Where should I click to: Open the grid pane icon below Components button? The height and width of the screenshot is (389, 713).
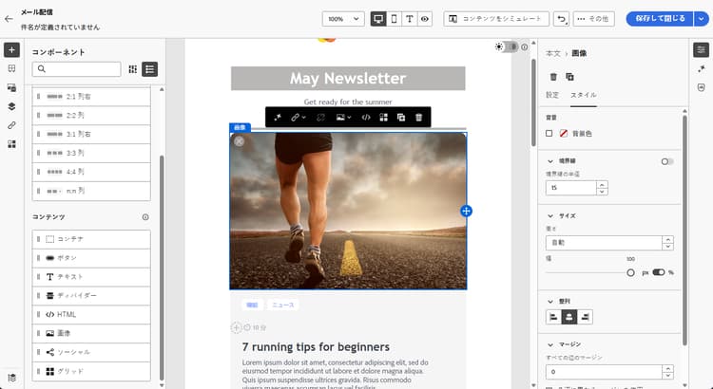click(x=11, y=68)
